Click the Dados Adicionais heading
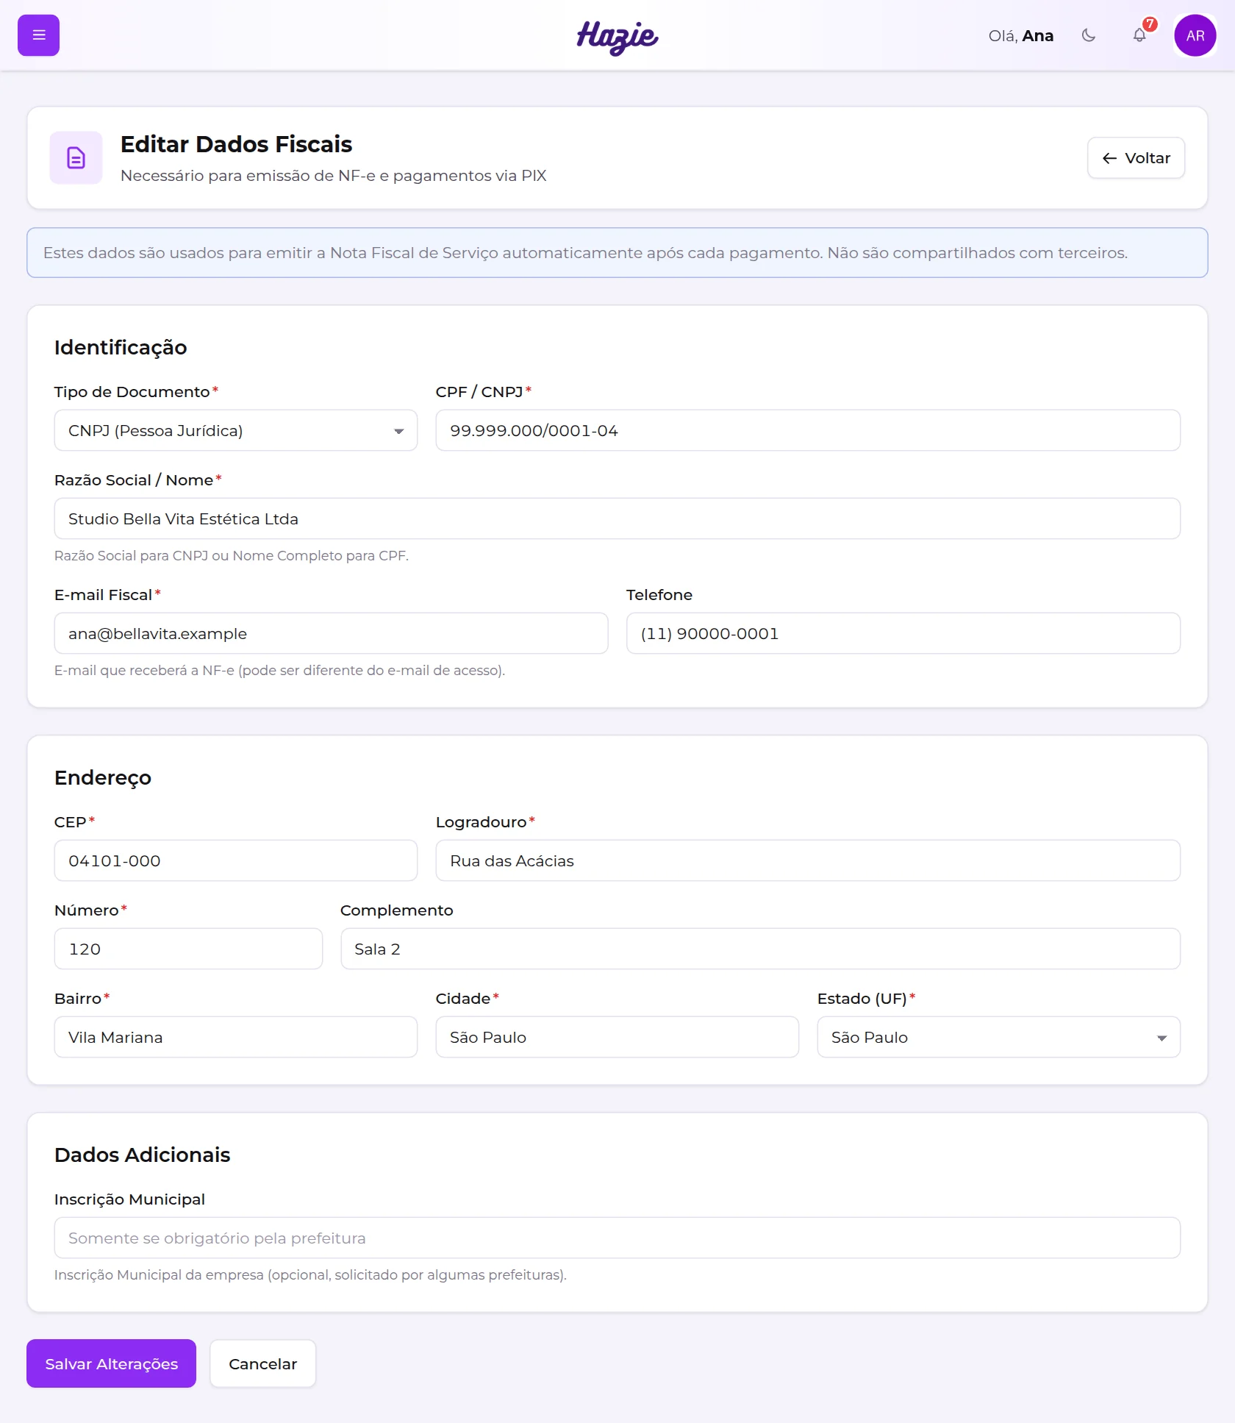 [143, 1155]
